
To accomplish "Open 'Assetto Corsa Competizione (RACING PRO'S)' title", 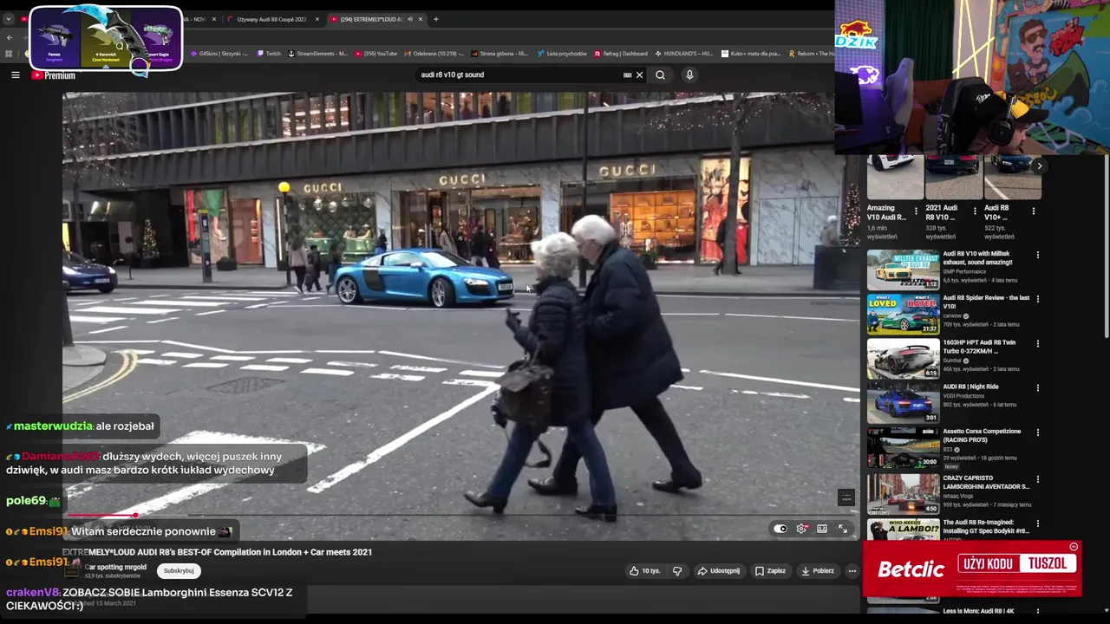I will click(x=982, y=435).
